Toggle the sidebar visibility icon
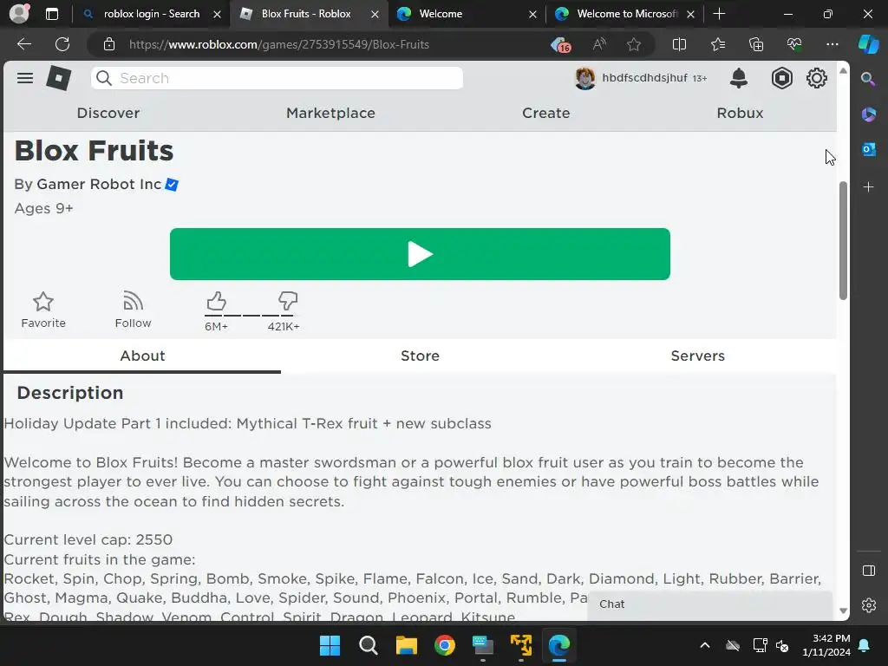 click(x=868, y=571)
